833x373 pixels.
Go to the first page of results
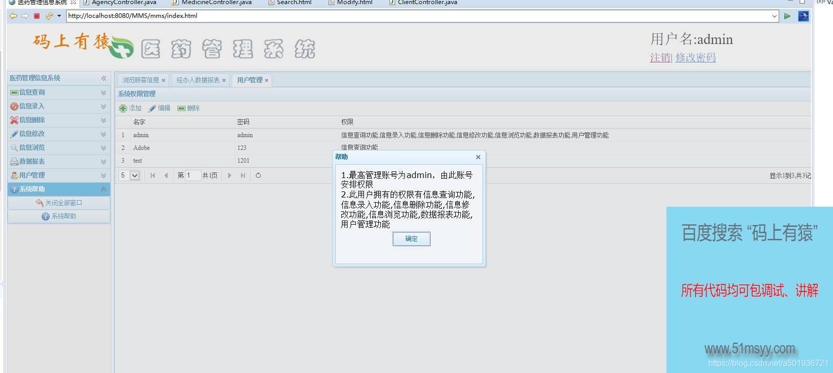click(153, 175)
